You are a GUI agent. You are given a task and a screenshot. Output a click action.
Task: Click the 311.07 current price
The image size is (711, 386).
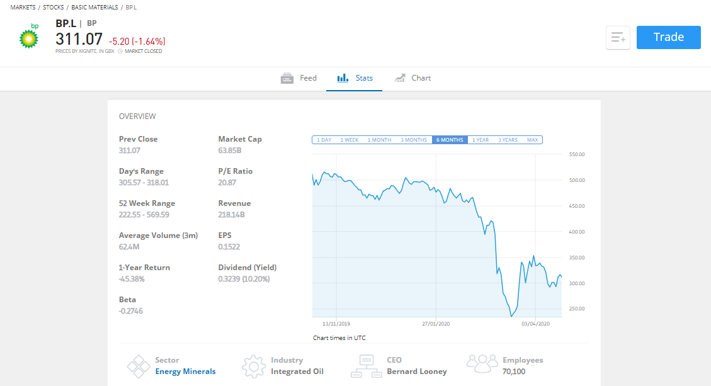click(79, 39)
